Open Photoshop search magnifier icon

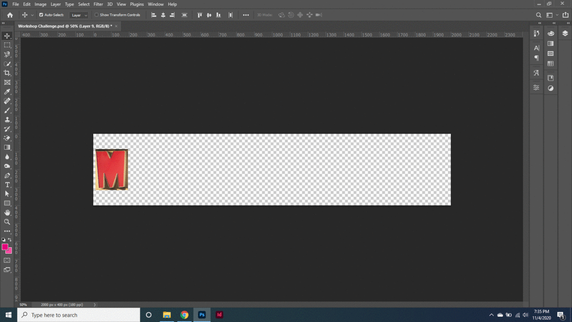coord(539,15)
